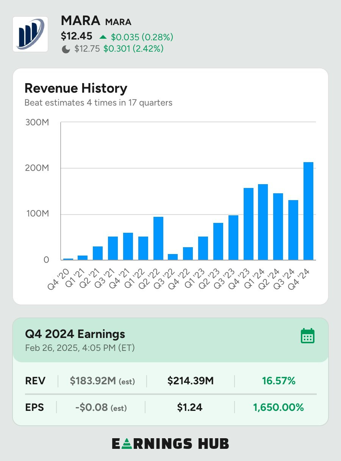
Task: Click the green price-up triangle icon
Action: (103, 37)
